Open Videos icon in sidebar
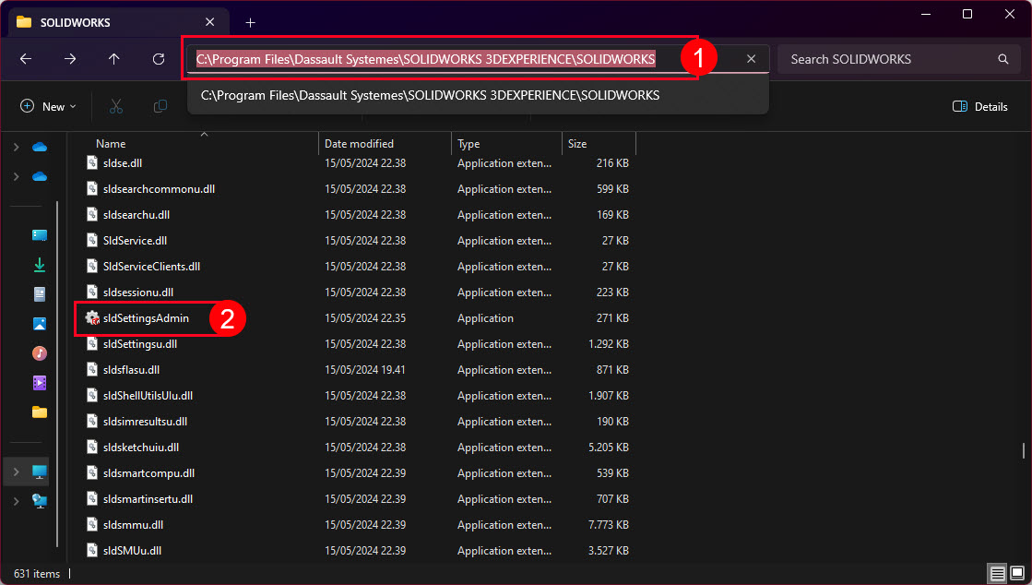The width and height of the screenshot is (1032, 585). (40, 383)
